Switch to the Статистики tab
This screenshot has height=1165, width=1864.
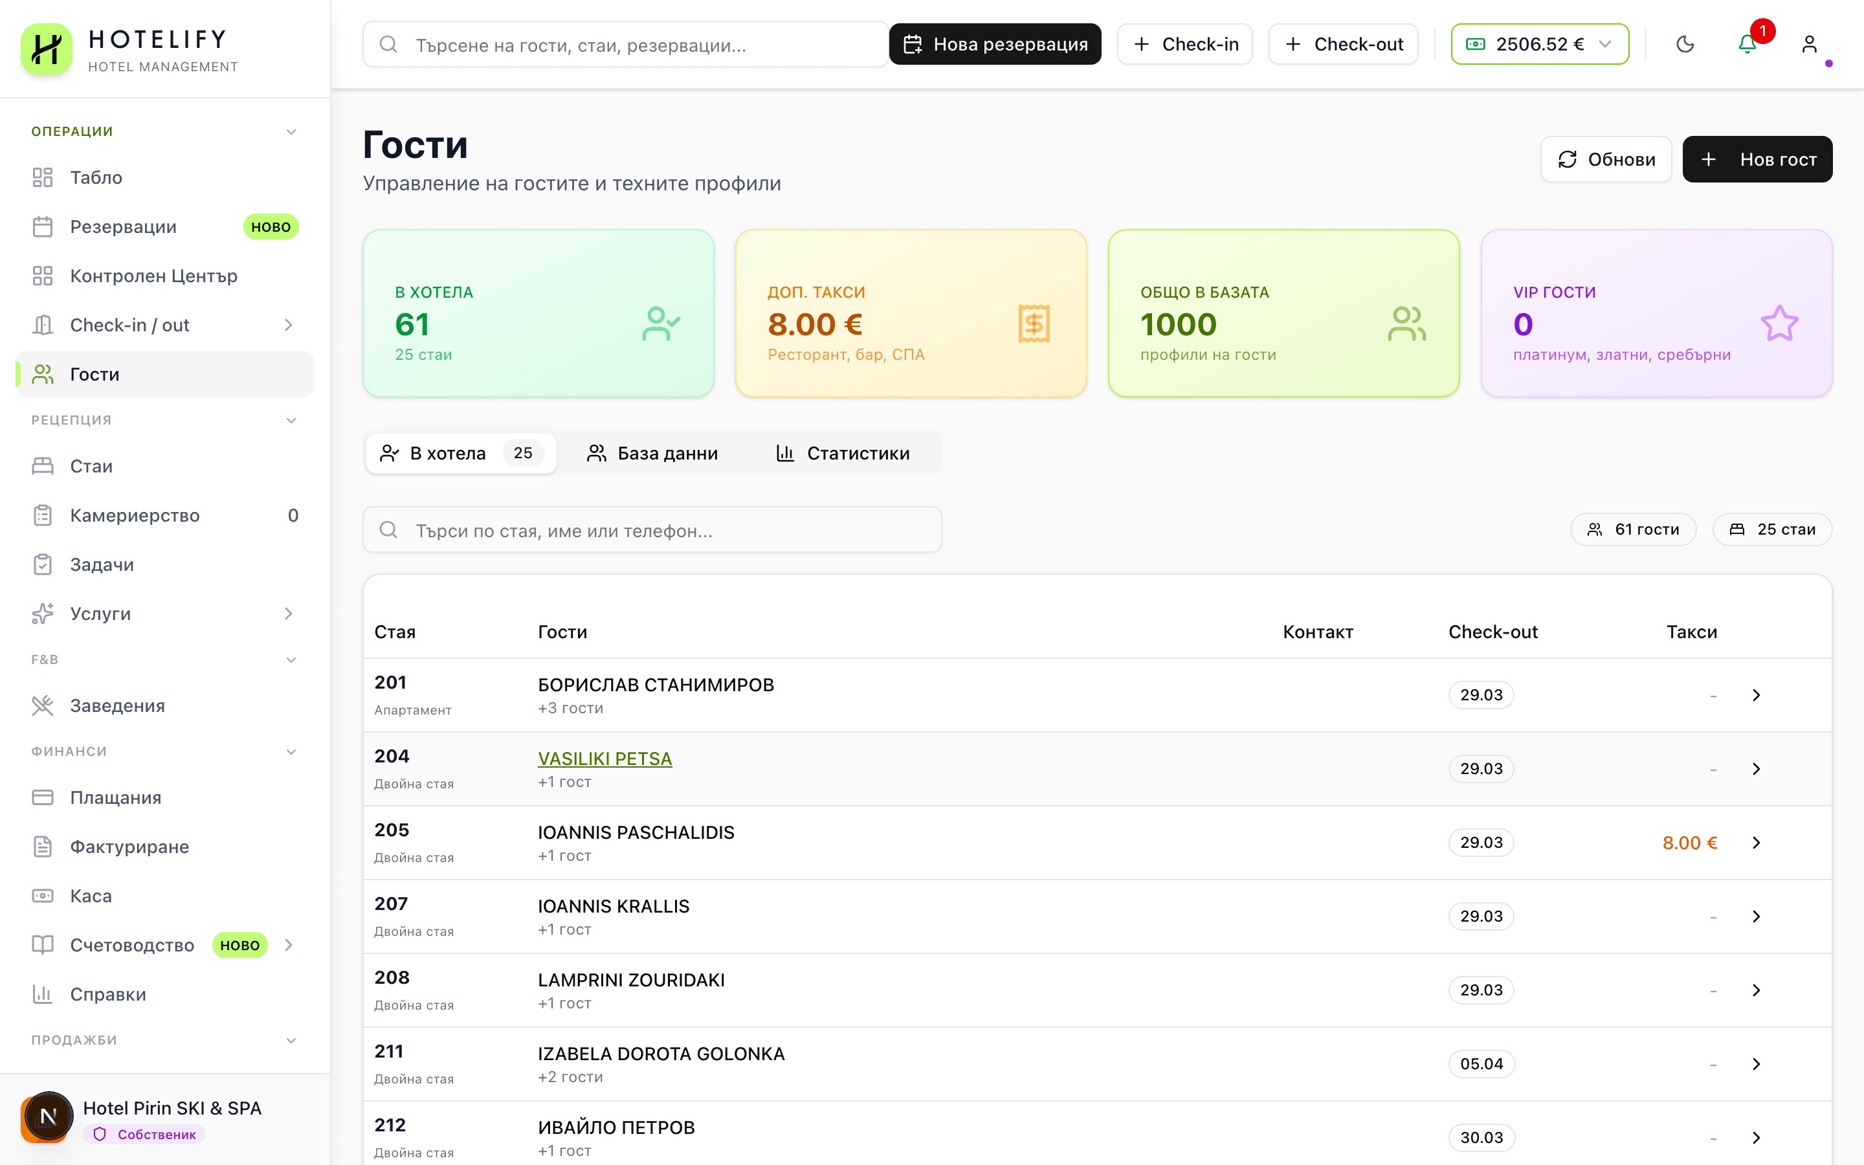click(x=843, y=453)
